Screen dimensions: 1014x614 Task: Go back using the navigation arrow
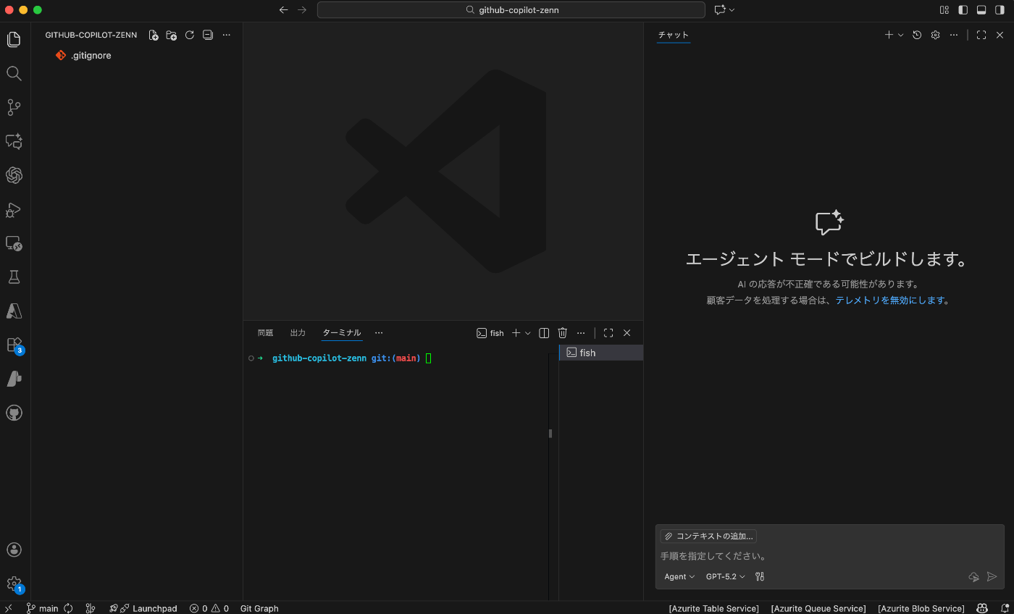coord(283,10)
